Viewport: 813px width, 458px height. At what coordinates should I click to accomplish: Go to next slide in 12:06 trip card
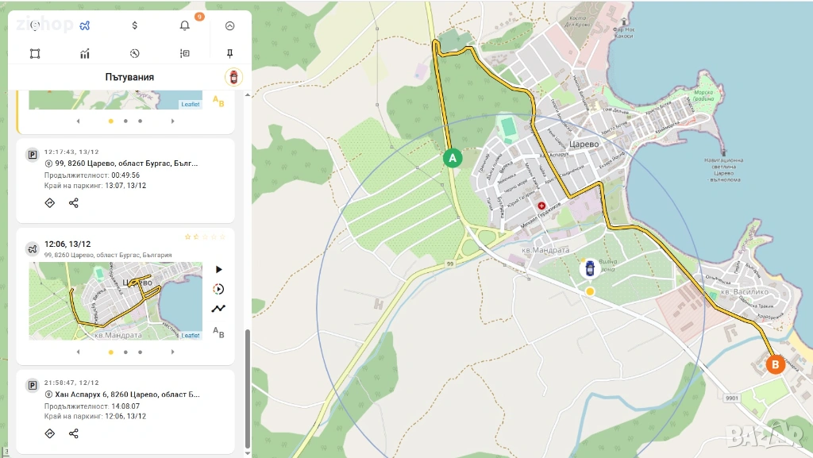[x=172, y=352]
